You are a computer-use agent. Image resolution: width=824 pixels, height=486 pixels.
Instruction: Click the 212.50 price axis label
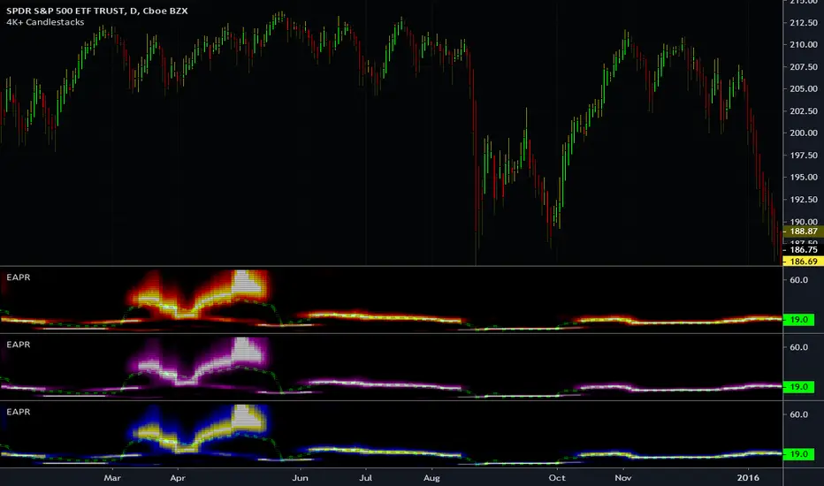pos(804,23)
